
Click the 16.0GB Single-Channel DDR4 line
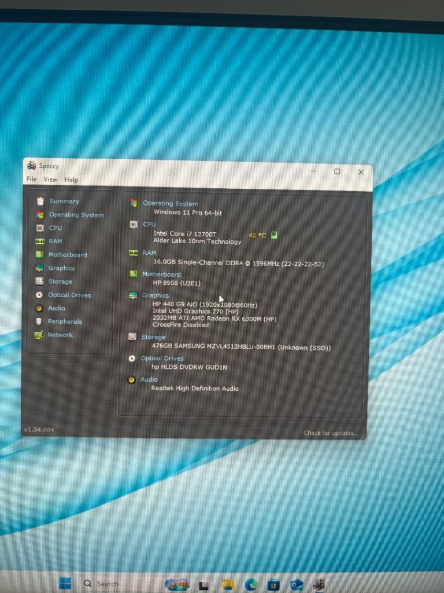(239, 263)
